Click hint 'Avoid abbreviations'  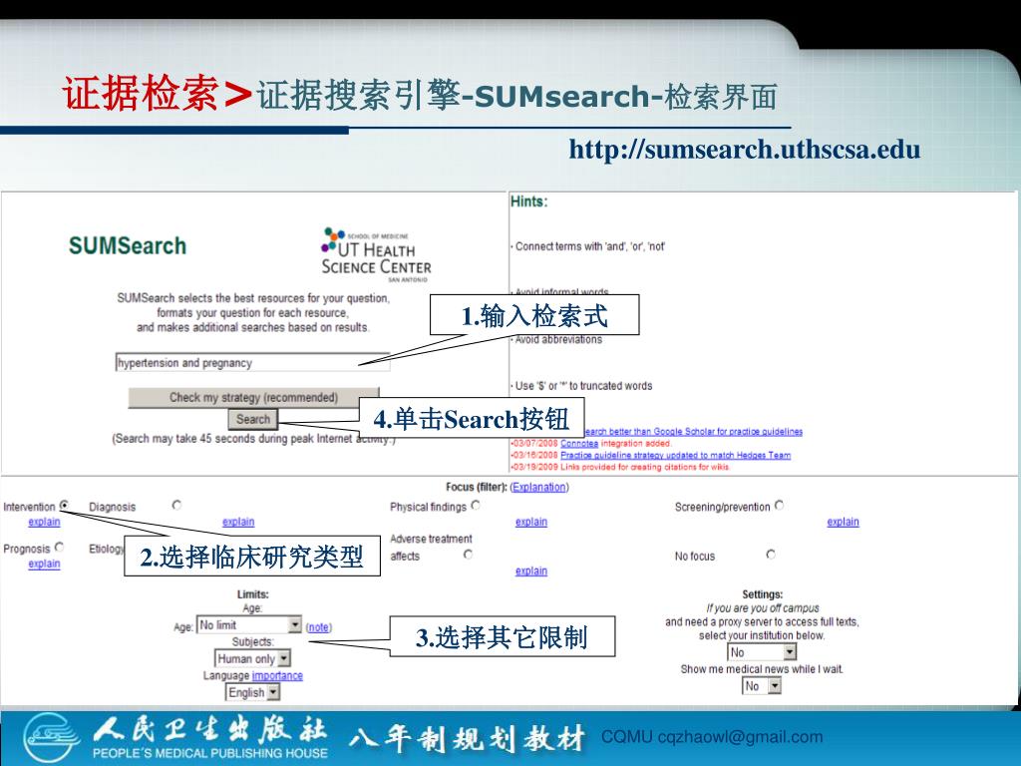pos(556,339)
